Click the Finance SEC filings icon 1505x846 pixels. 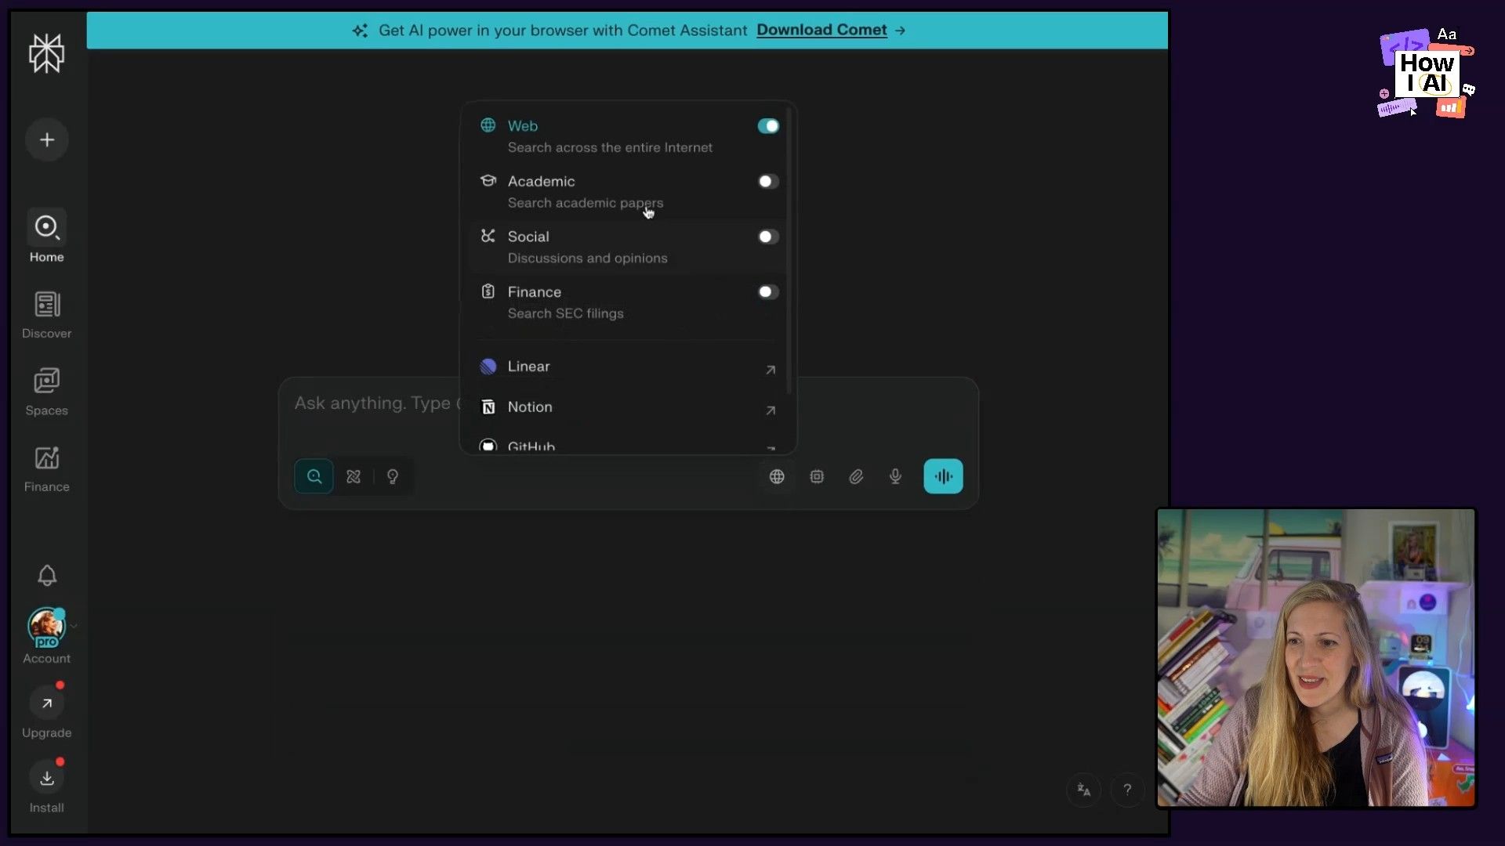point(488,291)
